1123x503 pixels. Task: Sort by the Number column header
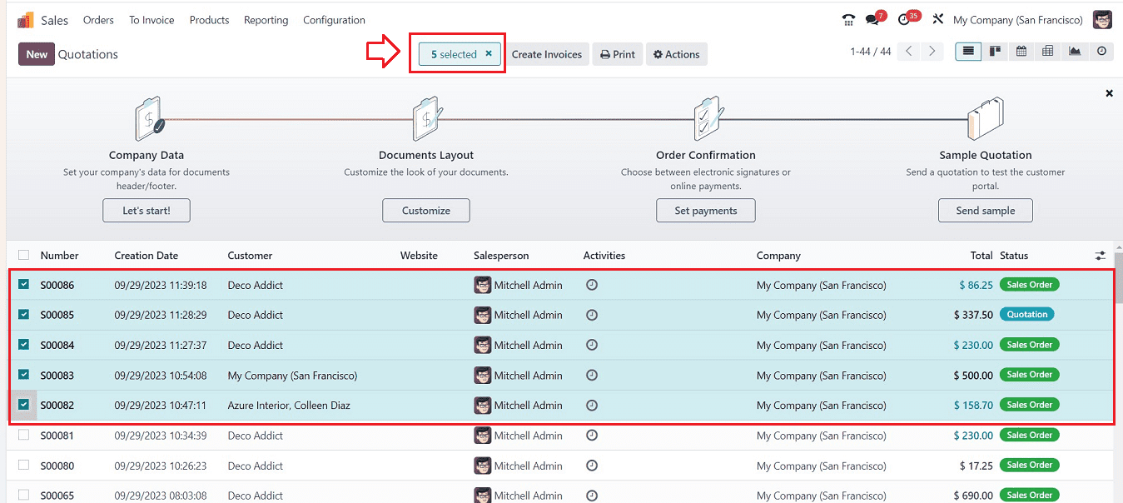click(x=59, y=256)
